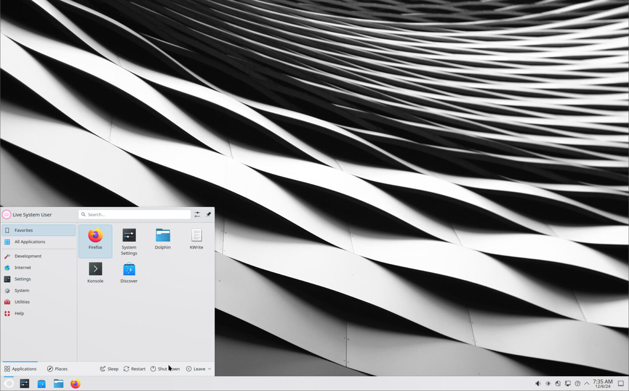Expand hidden system tray icons
The width and height of the screenshot is (629, 391).
tap(587, 383)
